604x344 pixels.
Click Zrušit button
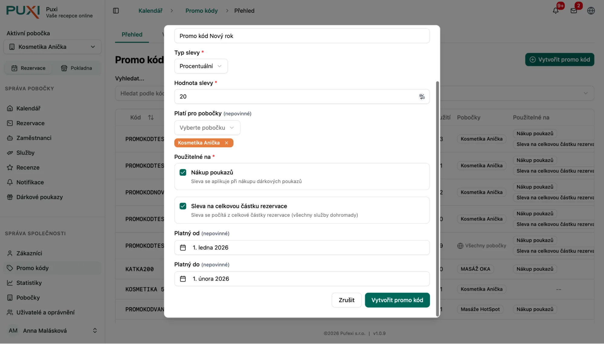pos(346,300)
